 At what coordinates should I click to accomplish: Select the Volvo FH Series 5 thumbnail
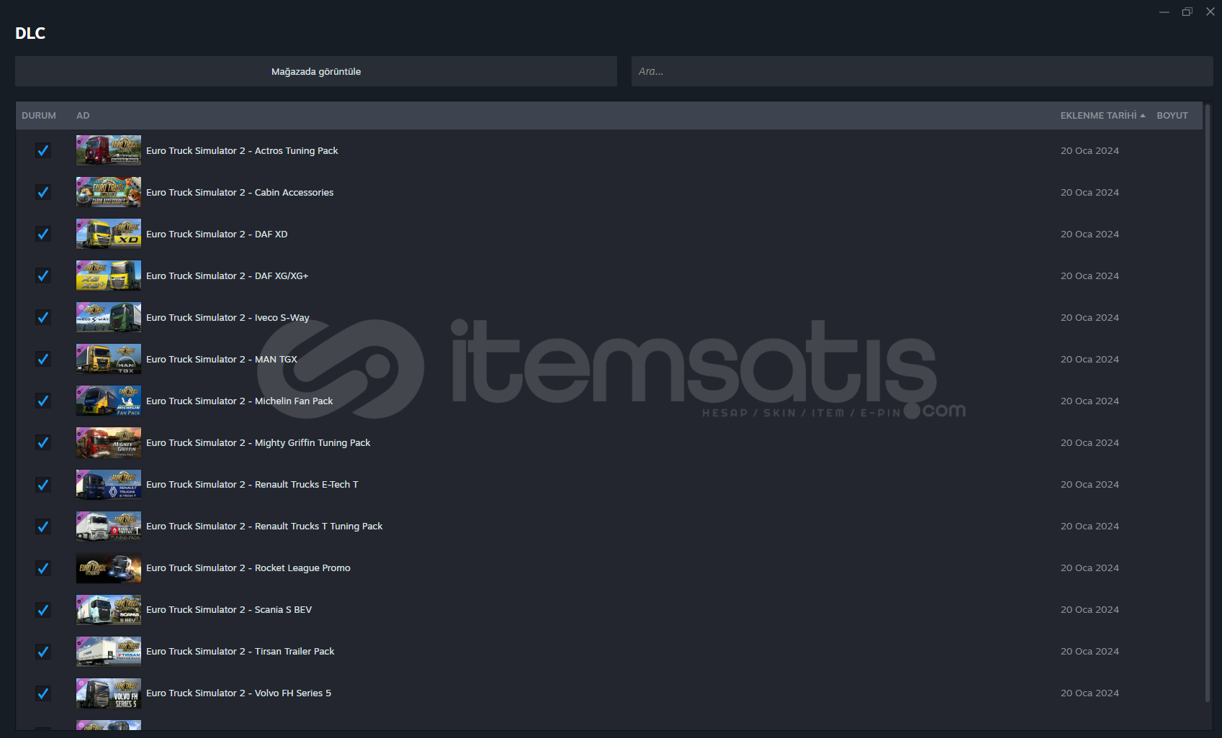[x=109, y=693]
